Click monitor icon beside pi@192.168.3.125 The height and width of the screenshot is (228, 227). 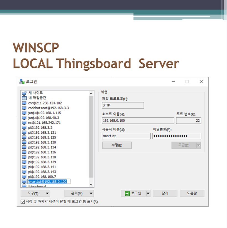click(x=24, y=138)
